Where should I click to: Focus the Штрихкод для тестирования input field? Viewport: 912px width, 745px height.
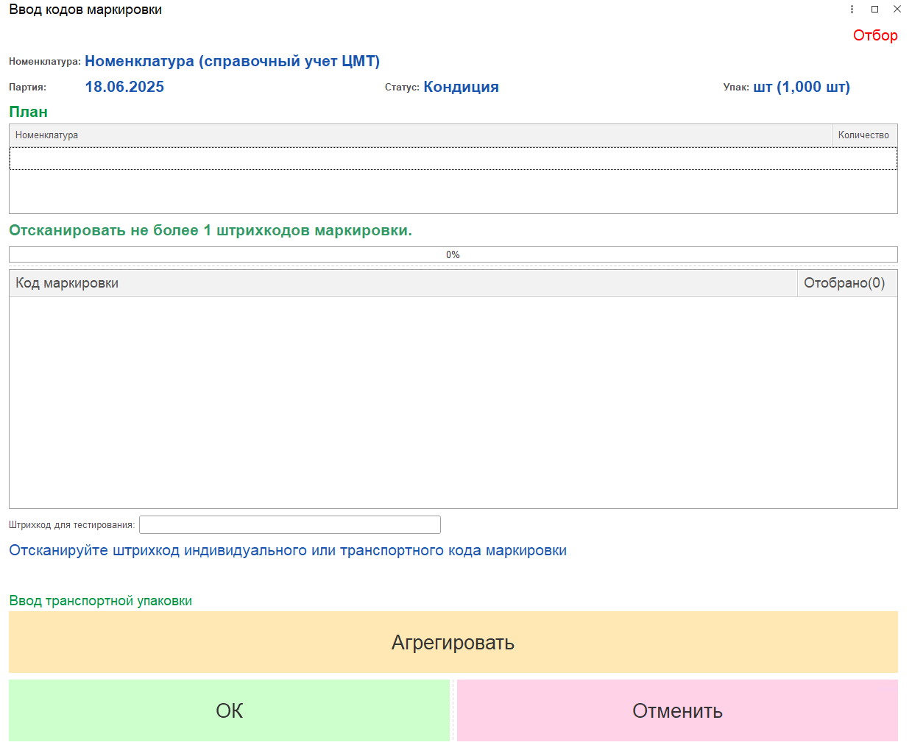[x=289, y=524]
